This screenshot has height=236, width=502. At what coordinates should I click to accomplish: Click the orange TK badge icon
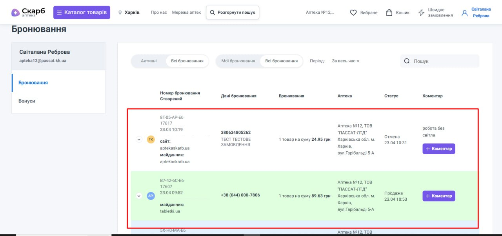(151, 139)
